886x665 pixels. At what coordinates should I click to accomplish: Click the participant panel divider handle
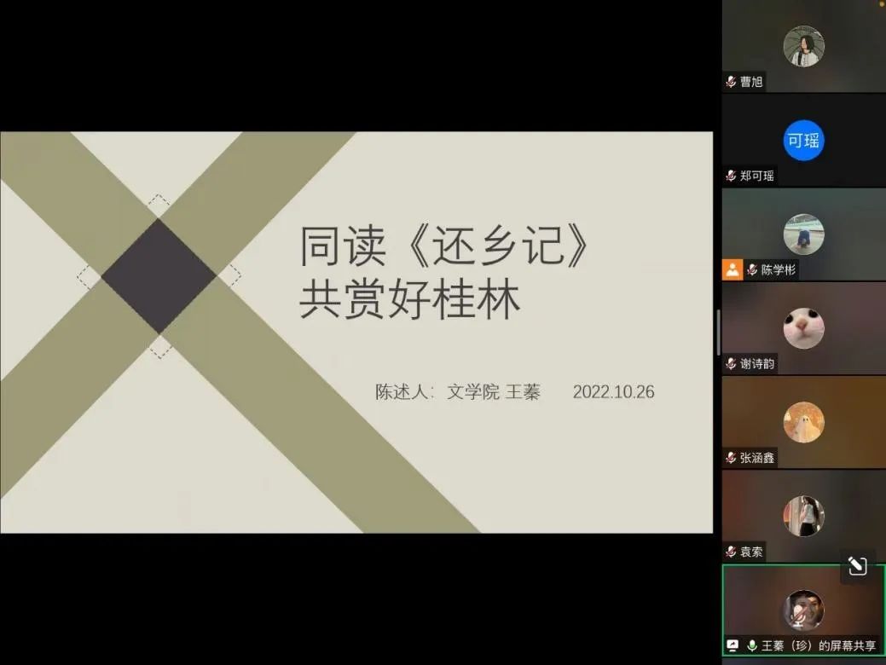click(718, 332)
